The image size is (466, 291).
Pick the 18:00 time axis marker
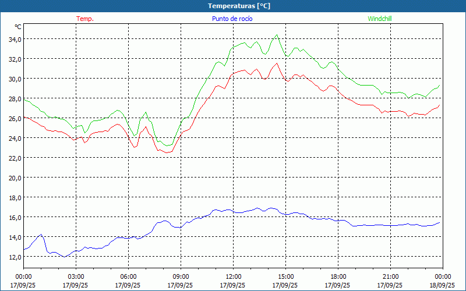(x=338, y=276)
